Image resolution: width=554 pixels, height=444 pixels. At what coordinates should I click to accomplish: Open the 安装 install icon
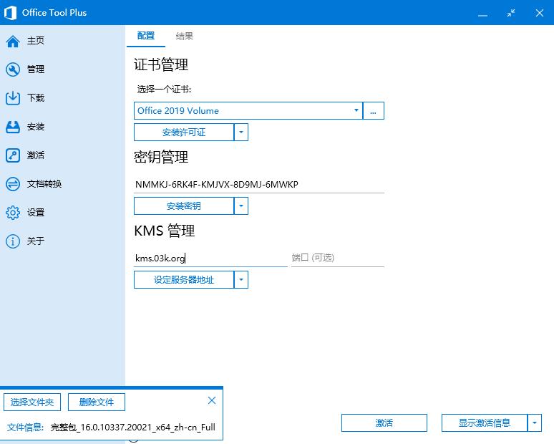pos(13,127)
